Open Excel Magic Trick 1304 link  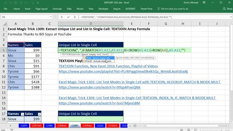click(137, 98)
